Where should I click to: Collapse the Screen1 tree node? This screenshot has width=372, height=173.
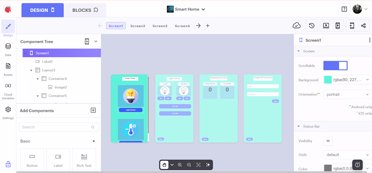coord(25,53)
